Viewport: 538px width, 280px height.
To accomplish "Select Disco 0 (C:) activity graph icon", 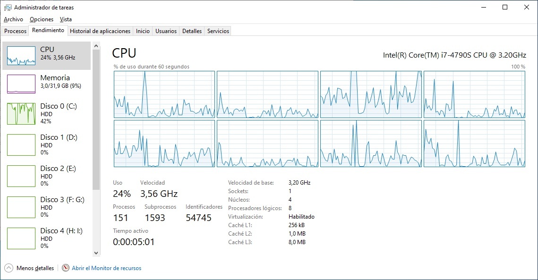I will pos(21,114).
